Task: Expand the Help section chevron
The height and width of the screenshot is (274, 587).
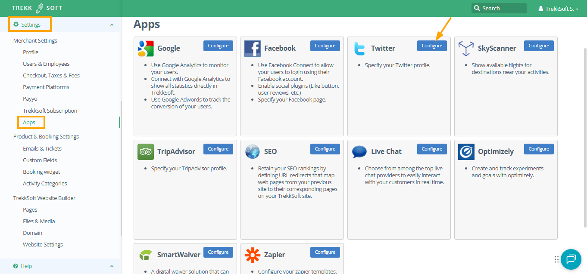Action: pyautogui.click(x=112, y=266)
